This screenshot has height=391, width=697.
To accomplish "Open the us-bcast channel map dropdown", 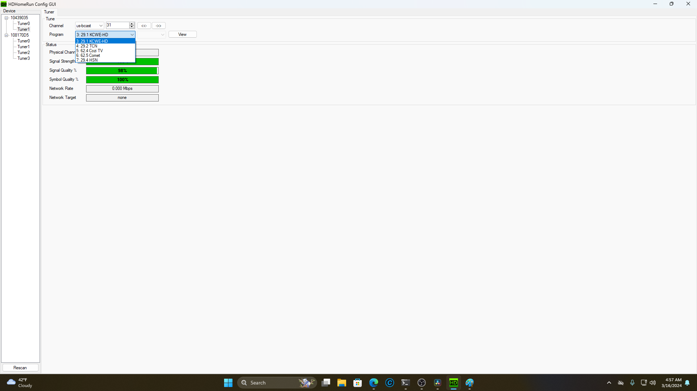I will 89,26.
